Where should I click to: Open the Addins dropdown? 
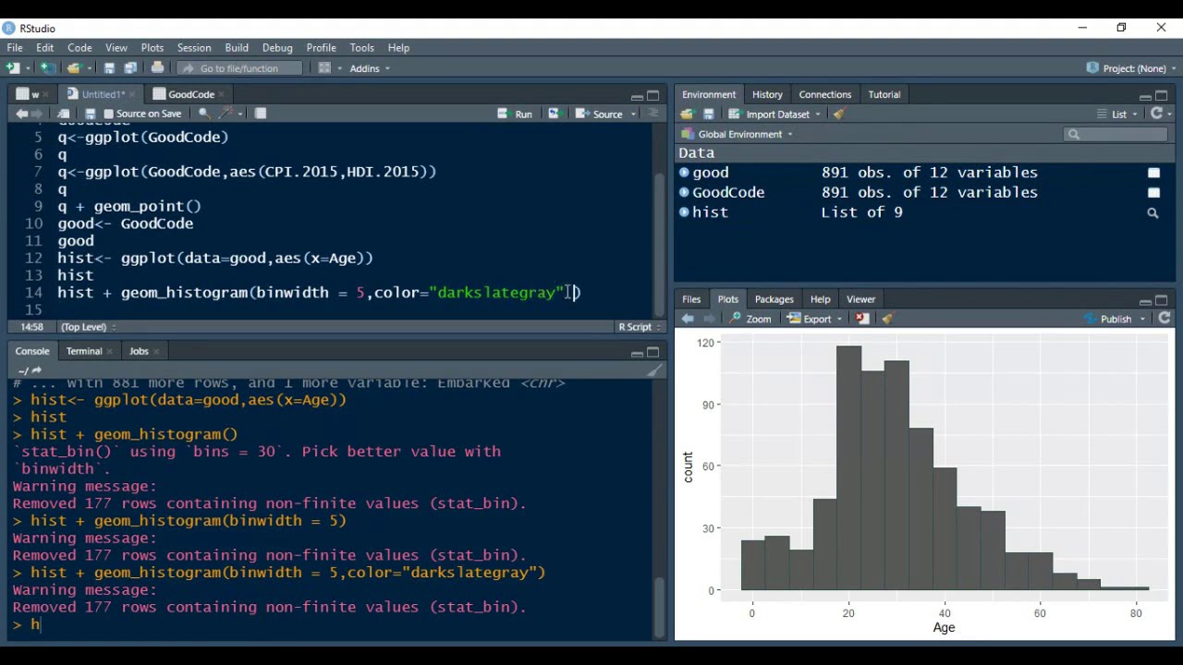(x=370, y=68)
